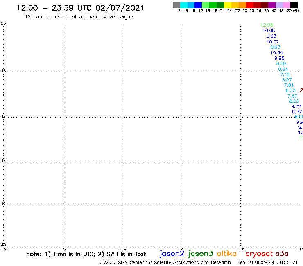The height and width of the screenshot is (266, 303).
Task: Select the latitude 48 axis label
Action: [3, 71]
